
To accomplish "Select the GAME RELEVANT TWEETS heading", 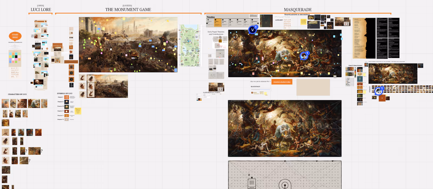I will (x=212, y=92).
